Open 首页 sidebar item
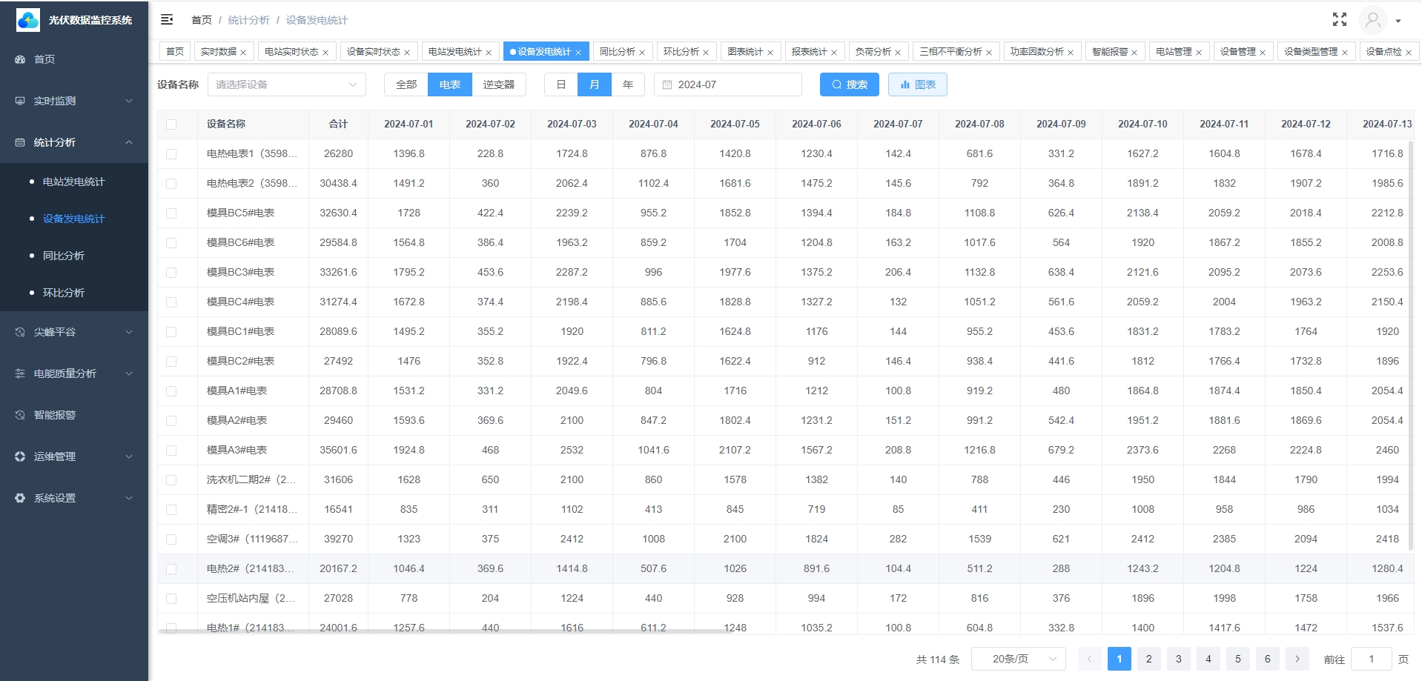The image size is (1422, 681). pos(74,59)
